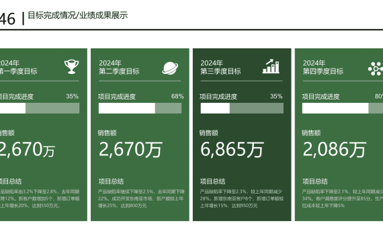Select the sales figure 6,865万
383x242 pixels.
pyautogui.click(x=232, y=149)
